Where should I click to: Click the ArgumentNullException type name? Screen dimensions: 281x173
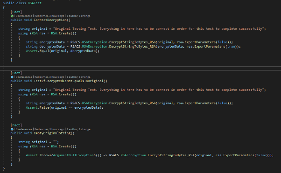click(x=73, y=155)
